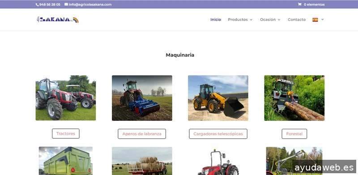The height and width of the screenshot is (175, 358).
Task: Open the red tractors photo
Action: (66, 98)
